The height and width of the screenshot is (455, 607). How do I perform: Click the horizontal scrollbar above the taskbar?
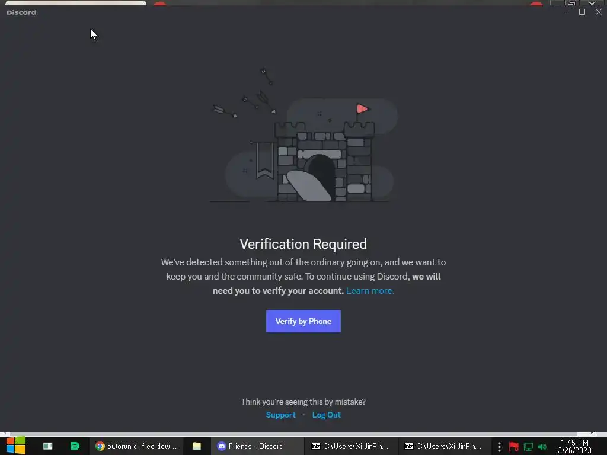tap(294, 434)
